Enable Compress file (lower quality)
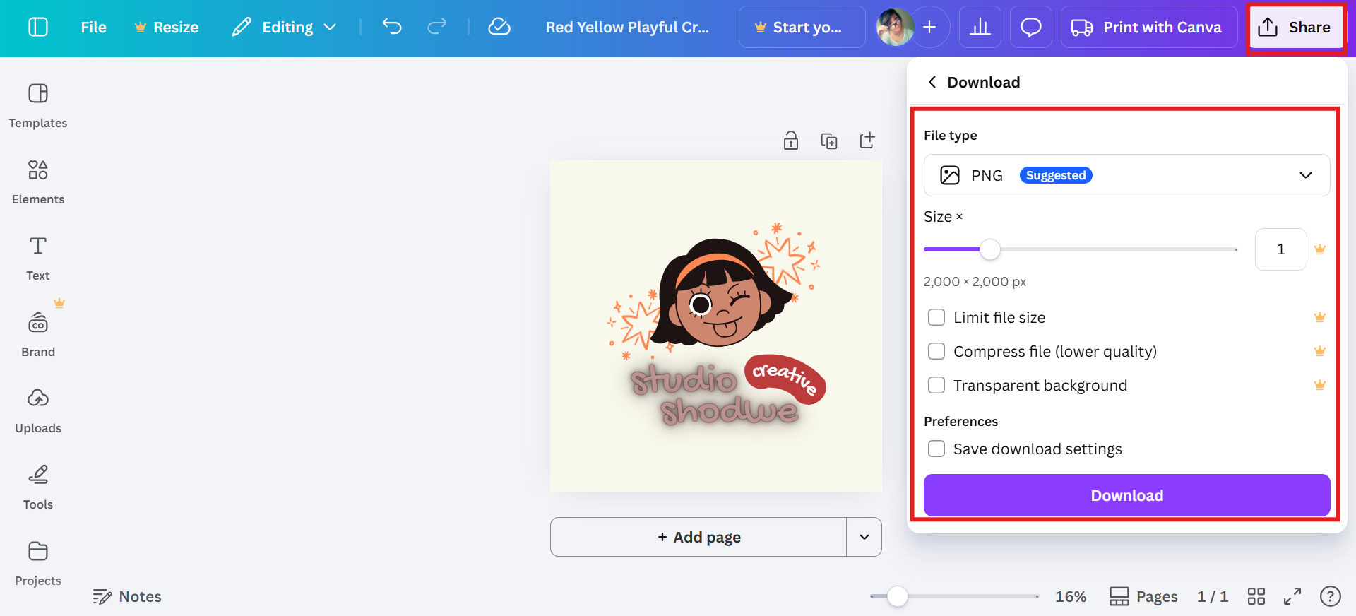This screenshot has width=1356, height=616. pos(936,351)
